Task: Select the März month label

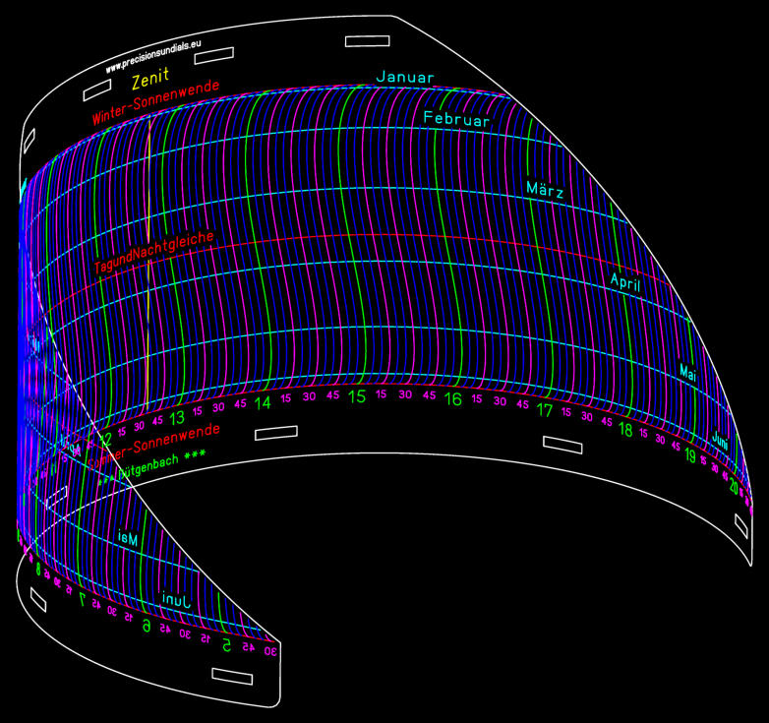Action: click(545, 189)
